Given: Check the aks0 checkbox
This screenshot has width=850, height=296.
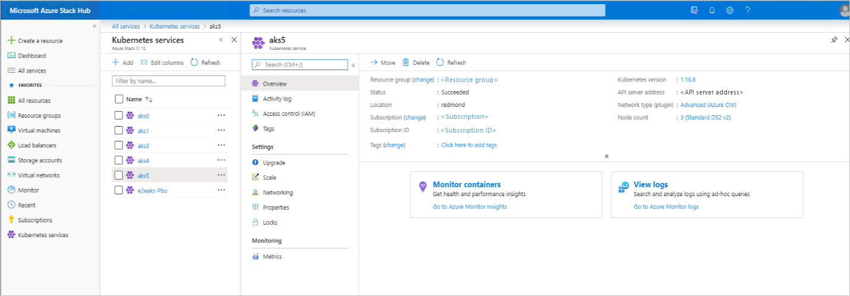Looking at the screenshot, I should [118, 115].
